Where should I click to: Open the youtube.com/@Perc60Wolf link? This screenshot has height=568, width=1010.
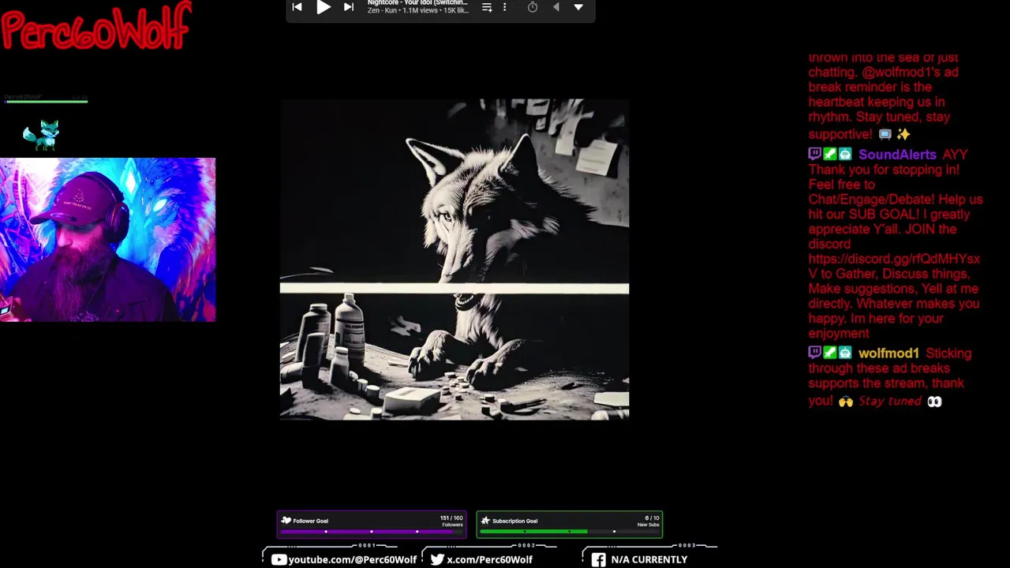(x=353, y=559)
